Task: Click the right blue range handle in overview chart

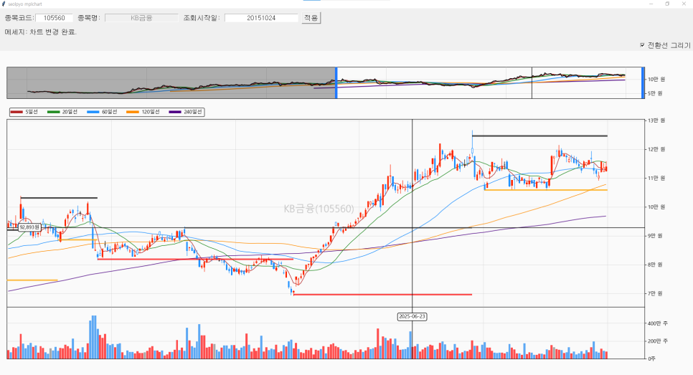Action: tap(643, 82)
